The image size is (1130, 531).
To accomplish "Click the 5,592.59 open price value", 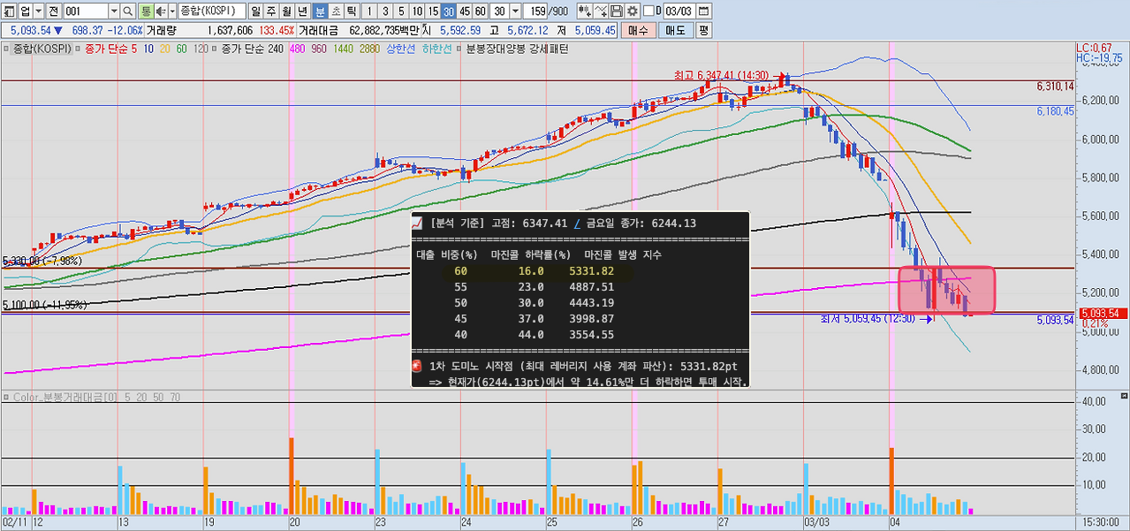I will pos(459,30).
